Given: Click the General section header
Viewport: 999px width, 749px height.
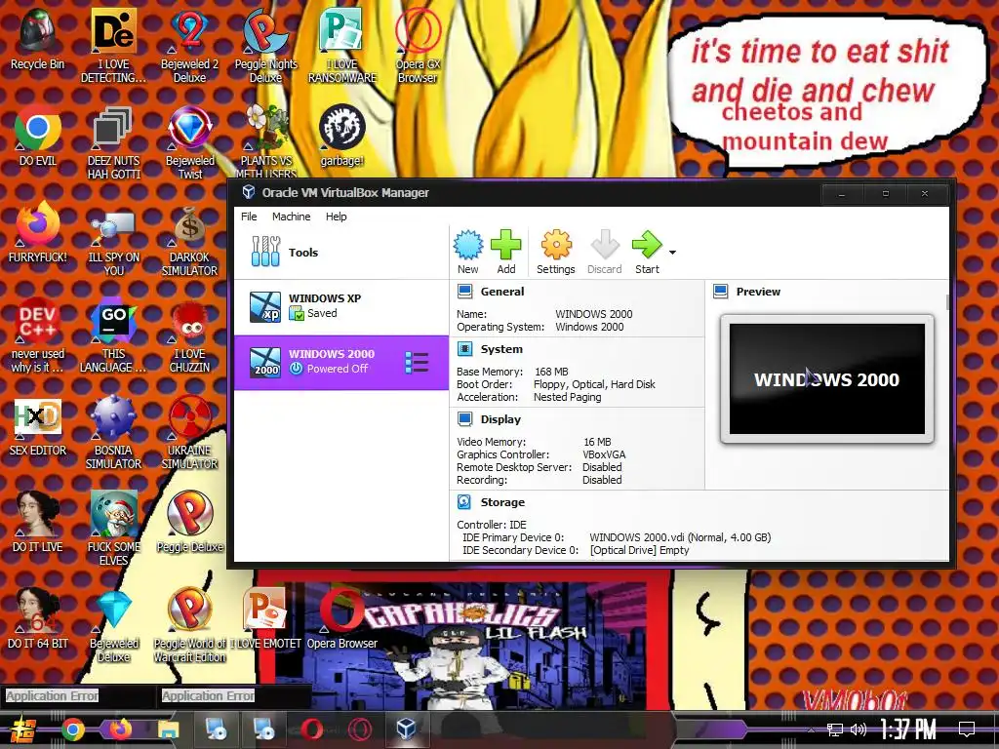Looking at the screenshot, I should pos(502,292).
